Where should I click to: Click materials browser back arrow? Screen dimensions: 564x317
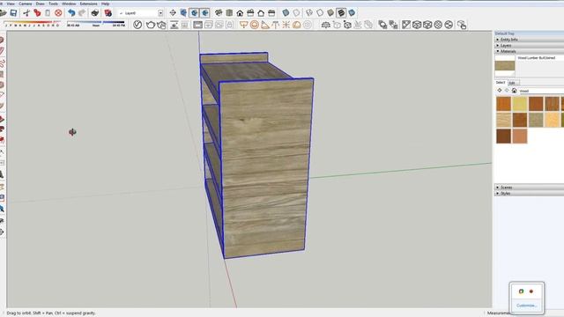[x=500, y=91]
